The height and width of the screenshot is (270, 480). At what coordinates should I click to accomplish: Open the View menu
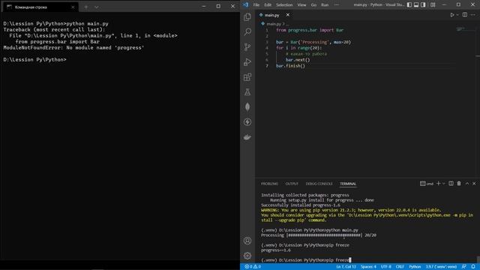click(301, 4)
